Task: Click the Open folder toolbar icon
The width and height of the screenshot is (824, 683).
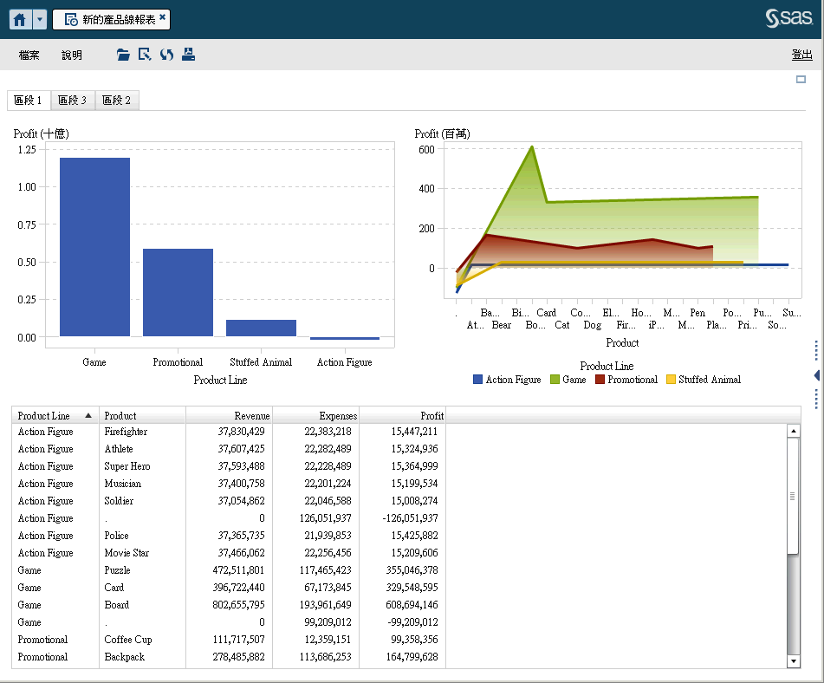Action: click(x=123, y=55)
